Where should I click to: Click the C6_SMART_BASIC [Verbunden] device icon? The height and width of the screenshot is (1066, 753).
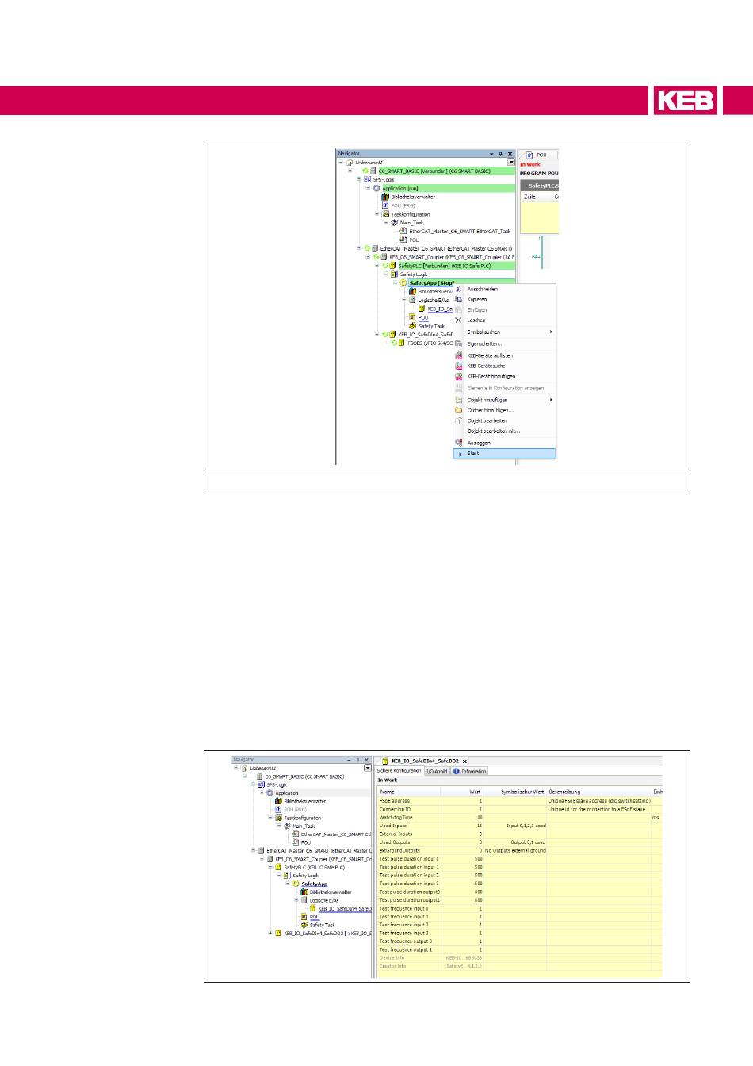[374, 171]
